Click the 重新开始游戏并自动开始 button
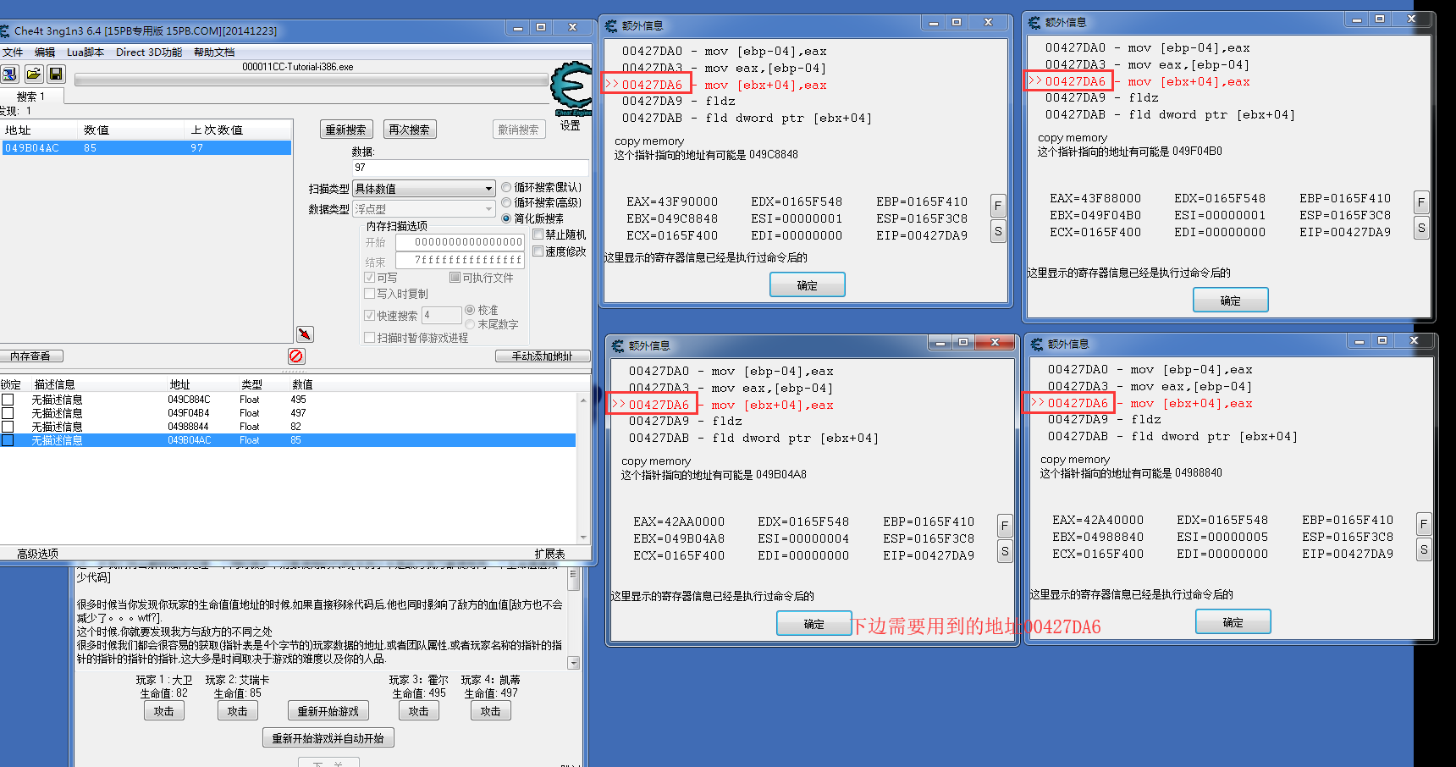The image size is (1456, 767). 328,738
